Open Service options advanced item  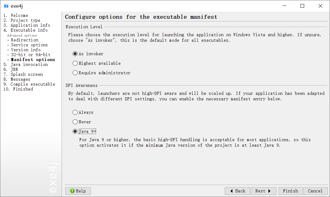pyautogui.click(x=29, y=45)
